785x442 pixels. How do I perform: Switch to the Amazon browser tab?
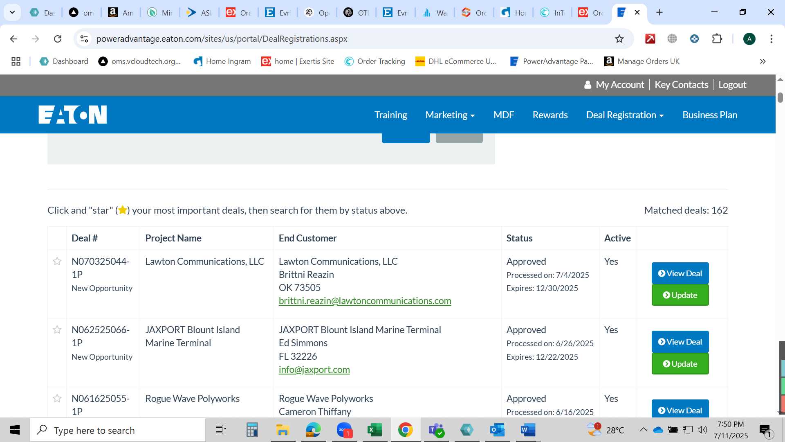[x=121, y=13]
